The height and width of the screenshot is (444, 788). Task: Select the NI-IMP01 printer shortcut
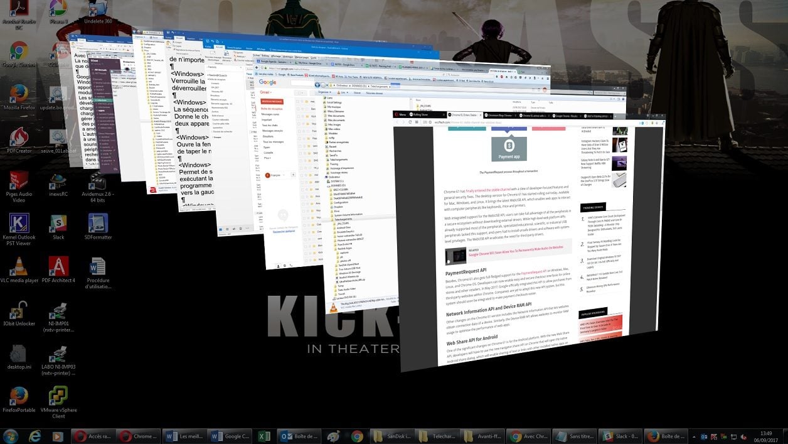(58, 317)
